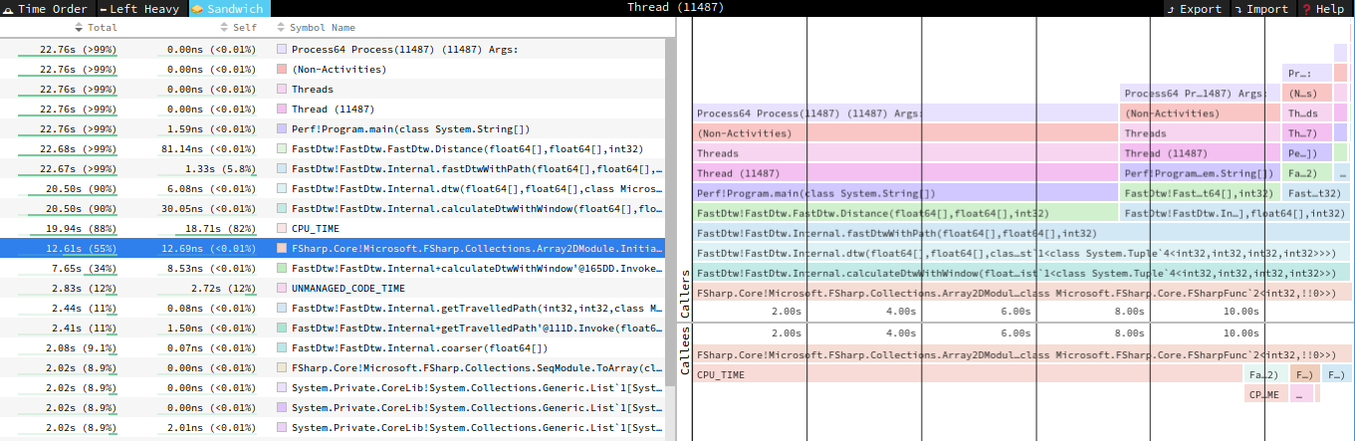Sort table by Total column arrows
Image resolution: width=1355 pixels, height=441 pixels.
[x=81, y=28]
